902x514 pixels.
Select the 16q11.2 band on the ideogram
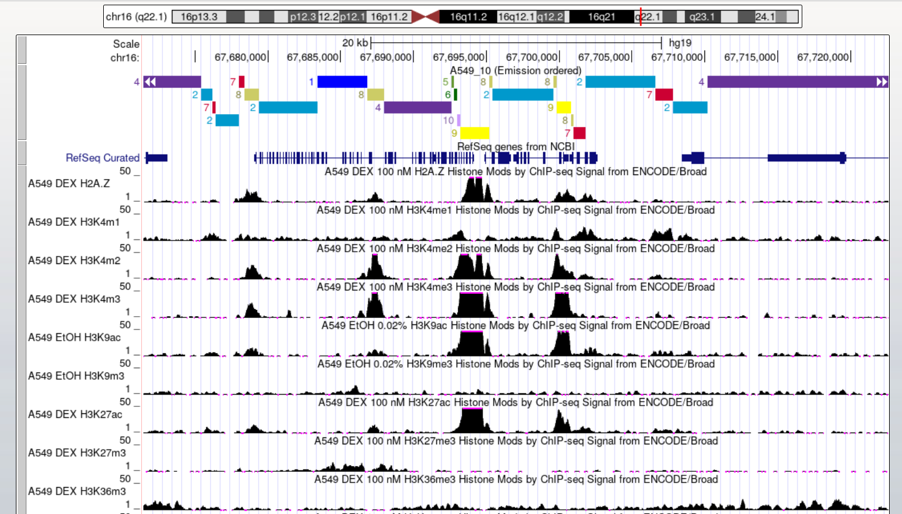pos(468,17)
